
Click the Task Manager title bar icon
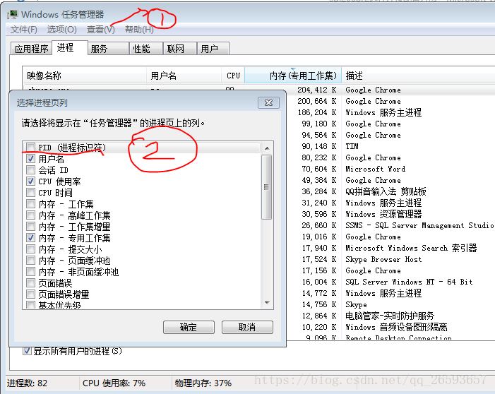pyautogui.click(x=13, y=15)
